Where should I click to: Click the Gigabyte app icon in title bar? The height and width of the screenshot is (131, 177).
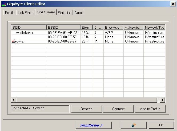(x=4, y=4)
